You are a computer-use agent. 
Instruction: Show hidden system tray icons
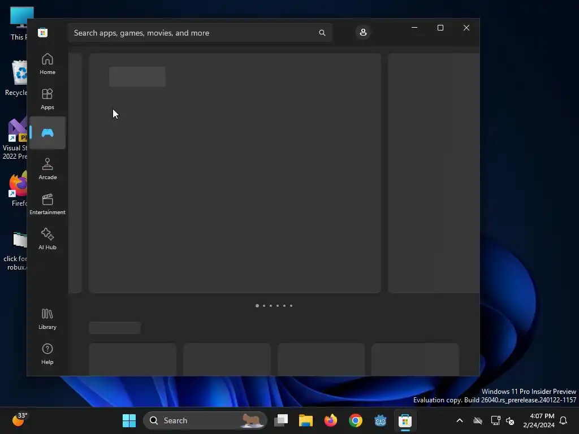pos(460,420)
